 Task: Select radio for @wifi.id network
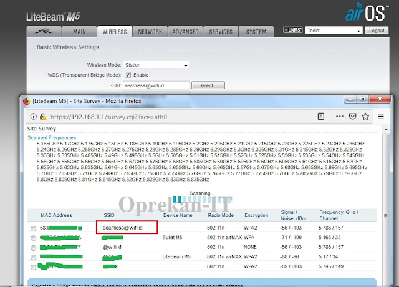click(33, 248)
